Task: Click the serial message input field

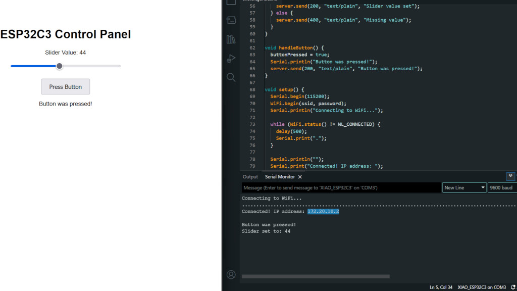Action: coord(341,187)
